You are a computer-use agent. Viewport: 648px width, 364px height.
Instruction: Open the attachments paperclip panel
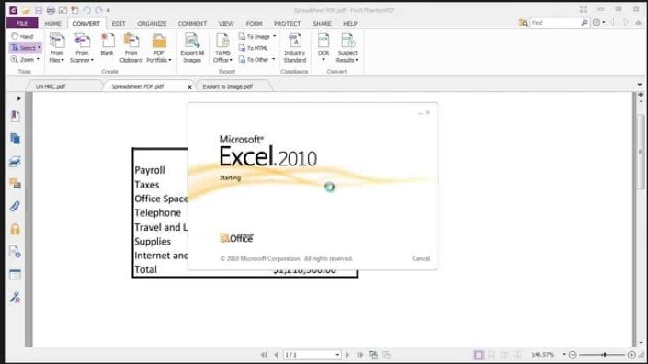pyautogui.click(x=16, y=206)
